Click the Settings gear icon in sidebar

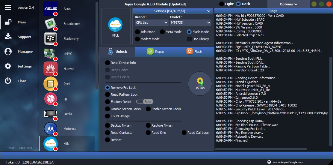tap(8, 66)
